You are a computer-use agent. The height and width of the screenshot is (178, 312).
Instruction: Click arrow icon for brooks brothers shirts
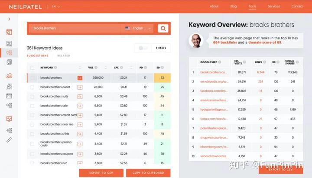(x=80, y=134)
